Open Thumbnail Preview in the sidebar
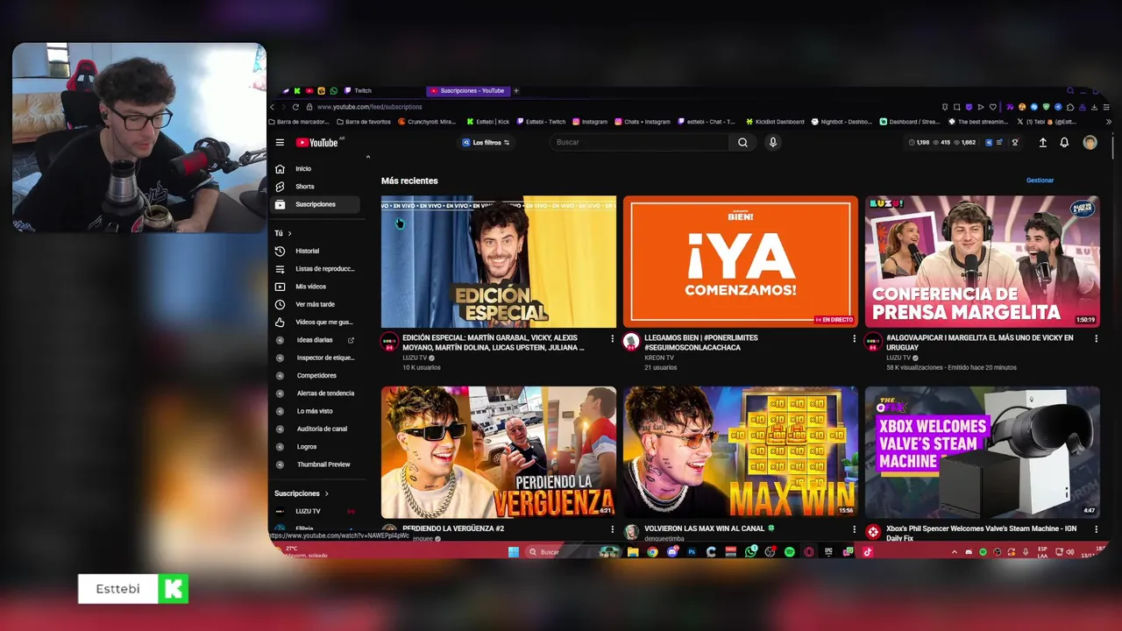The height and width of the screenshot is (631, 1122). 316,464
